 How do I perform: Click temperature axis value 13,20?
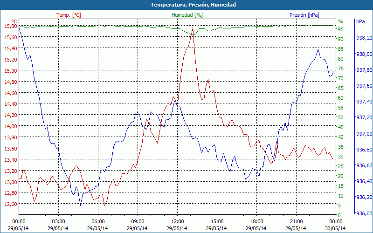11,171
